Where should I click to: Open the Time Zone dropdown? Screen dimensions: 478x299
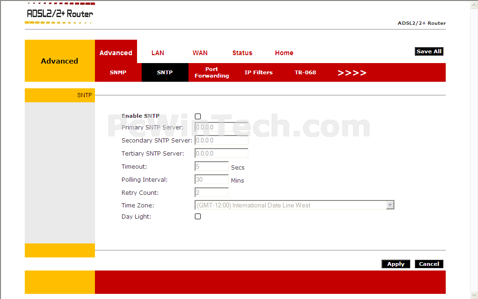coord(295,205)
